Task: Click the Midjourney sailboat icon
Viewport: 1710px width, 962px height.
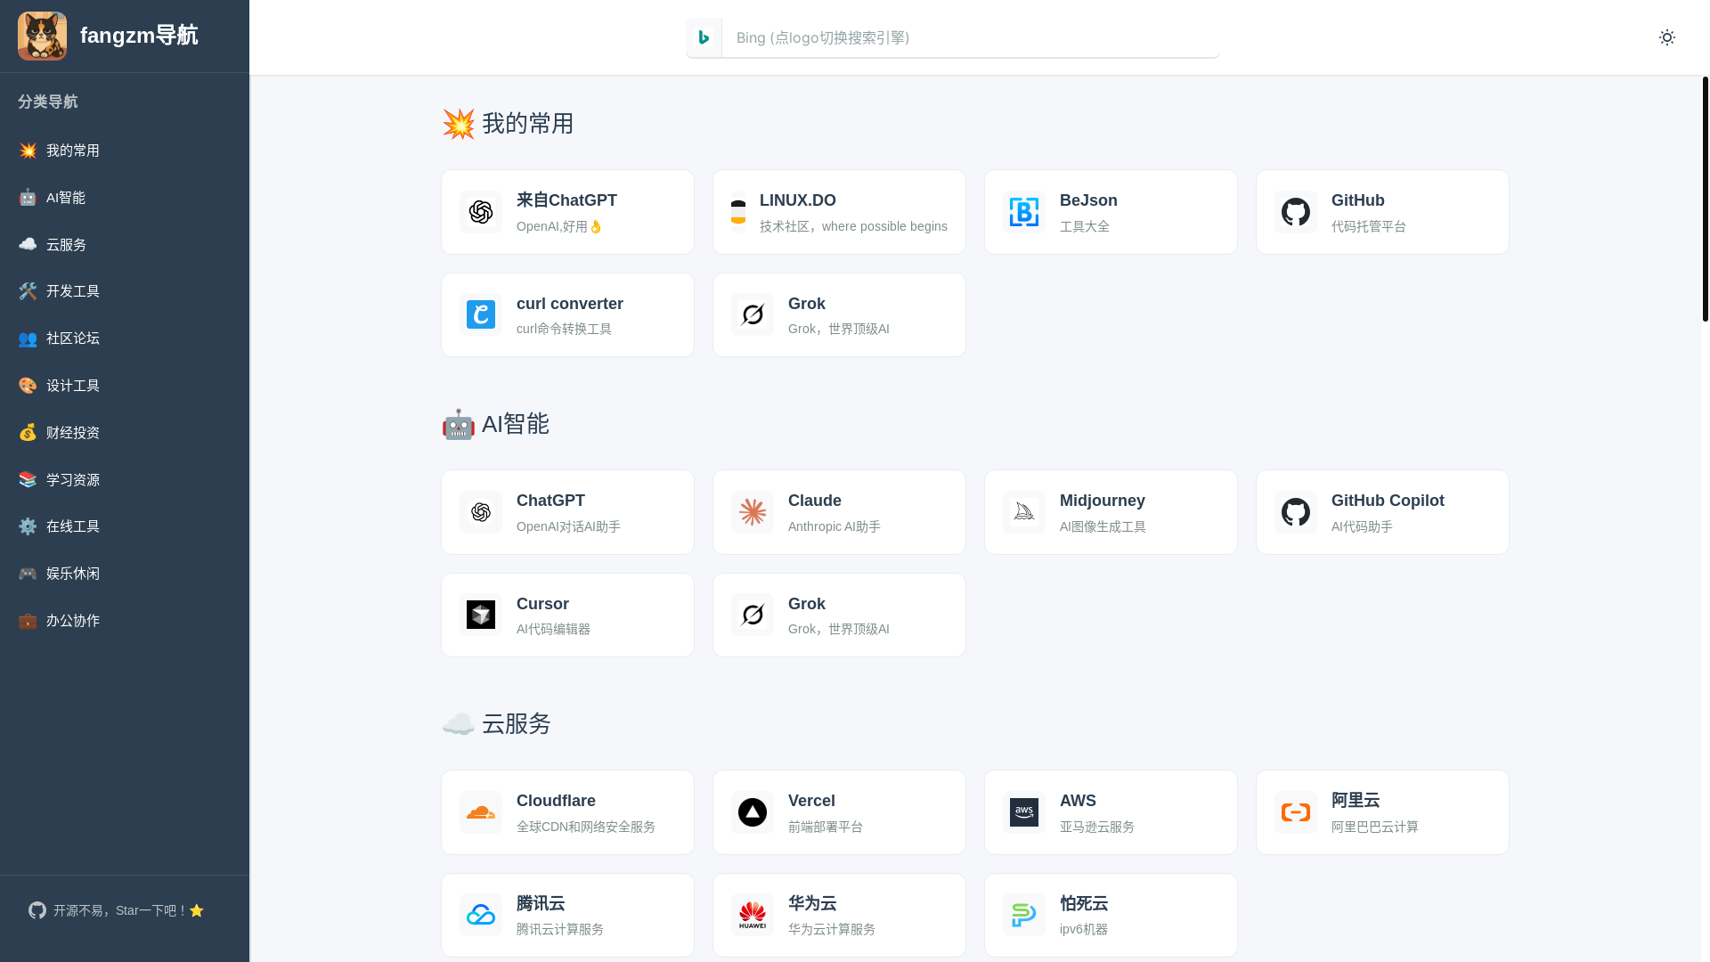Action: pos(1024,512)
